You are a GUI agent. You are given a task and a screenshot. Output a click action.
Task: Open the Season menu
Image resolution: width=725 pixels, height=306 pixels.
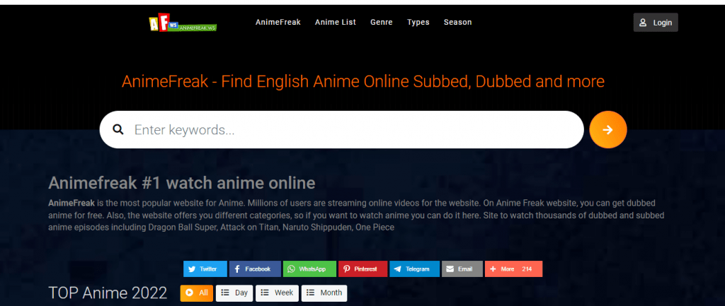(458, 22)
